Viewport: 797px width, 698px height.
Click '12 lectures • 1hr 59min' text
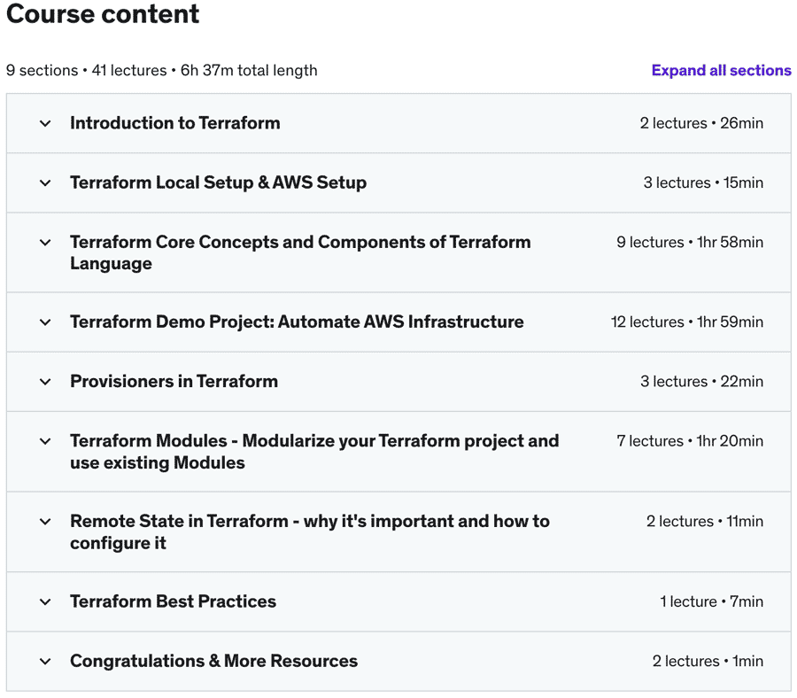pos(687,322)
